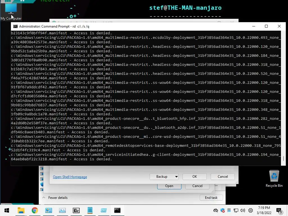
Task: Click the bluetooth_hfp.inf path line
Action: tap(146, 119)
